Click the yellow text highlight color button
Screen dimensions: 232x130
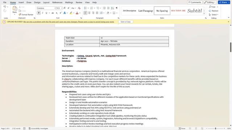coord(71,13)
